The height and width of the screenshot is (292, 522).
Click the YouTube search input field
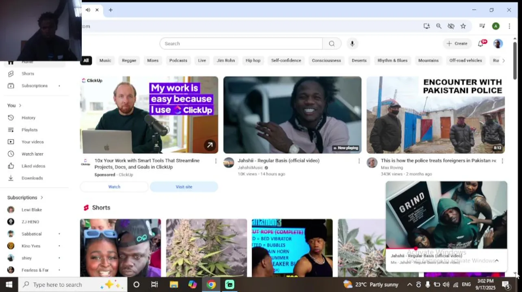coord(241,43)
